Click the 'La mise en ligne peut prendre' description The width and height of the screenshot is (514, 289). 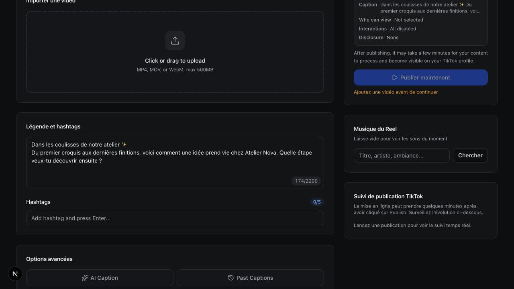coord(418,209)
